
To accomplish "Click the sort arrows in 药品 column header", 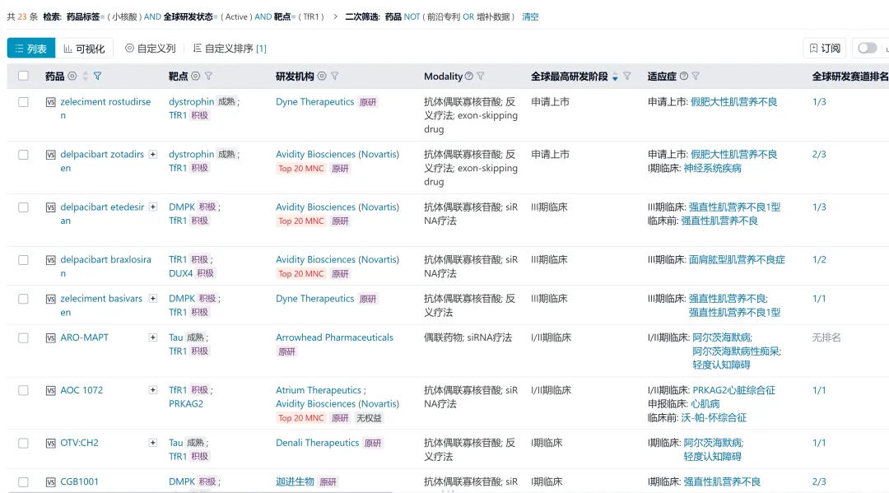I will point(85,76).
